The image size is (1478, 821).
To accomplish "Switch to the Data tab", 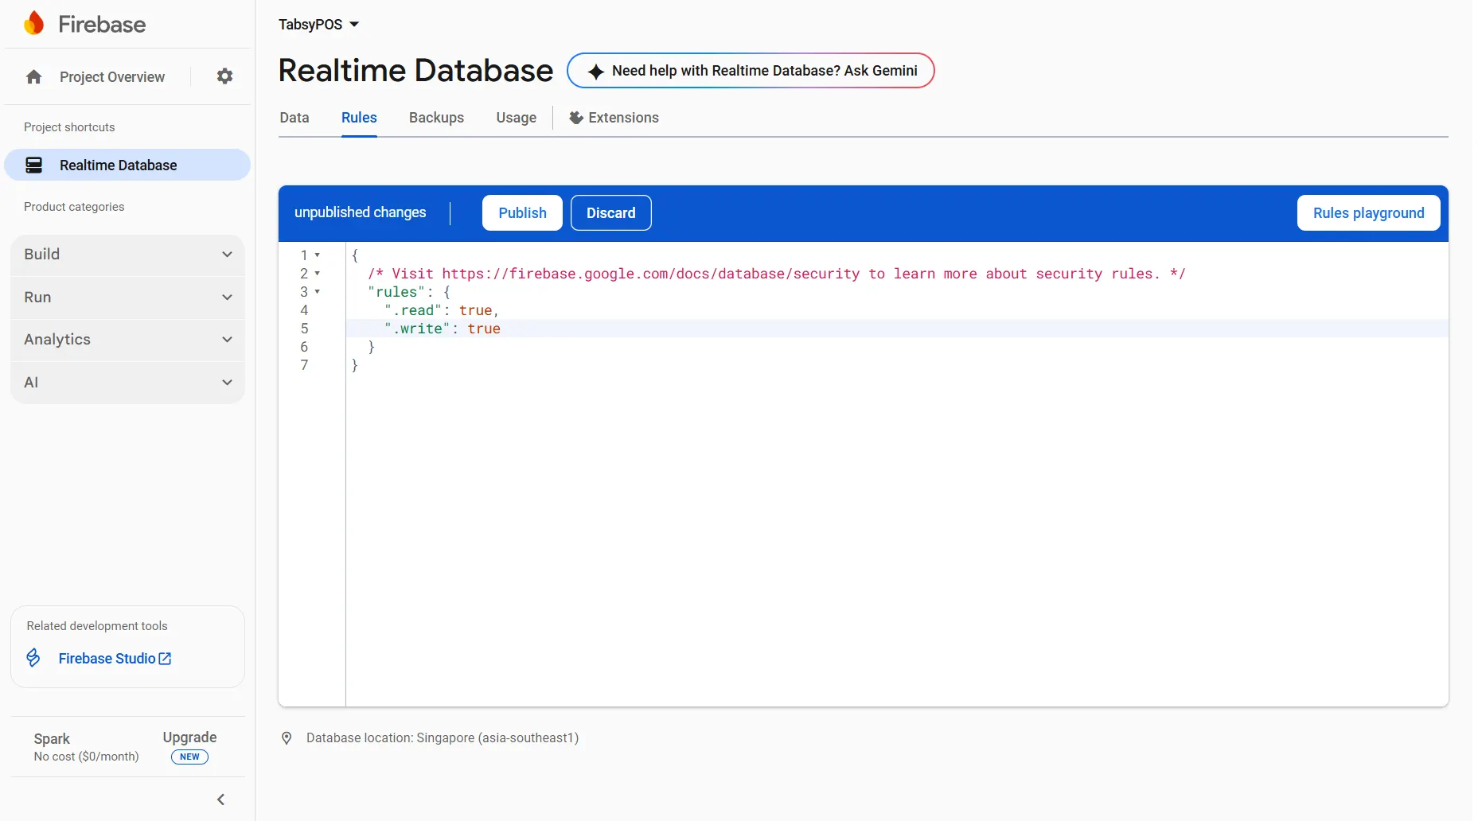I will click(x=294, y=118).
